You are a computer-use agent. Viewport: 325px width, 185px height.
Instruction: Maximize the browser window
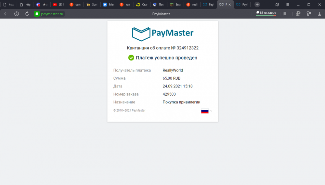click(x=309, y=5)
